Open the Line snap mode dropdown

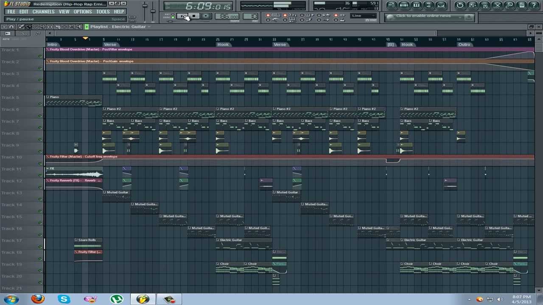(x=364, y=16)
